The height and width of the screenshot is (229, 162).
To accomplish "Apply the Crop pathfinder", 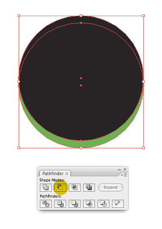I will (89, 204).
